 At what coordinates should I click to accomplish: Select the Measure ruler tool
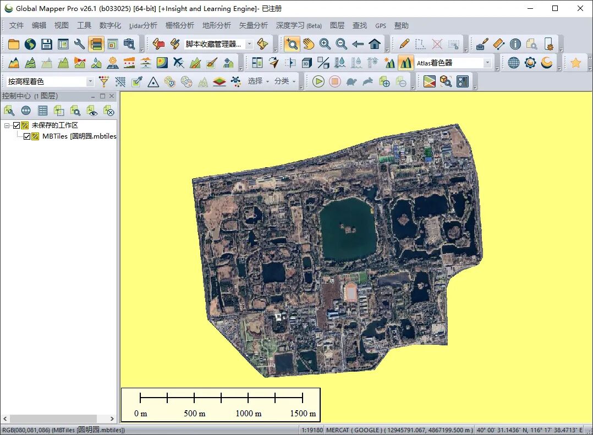pyautogui.click(x=499, y=44)
